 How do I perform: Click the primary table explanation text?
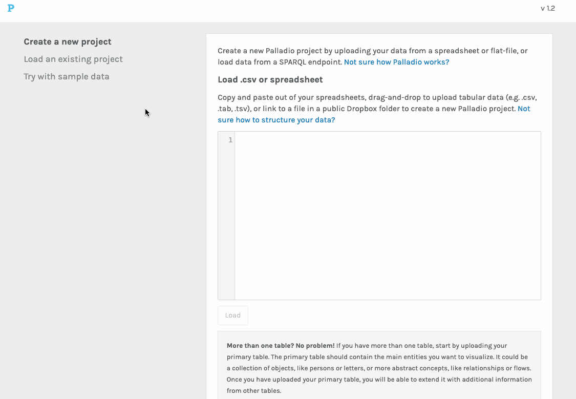point(379,368)
